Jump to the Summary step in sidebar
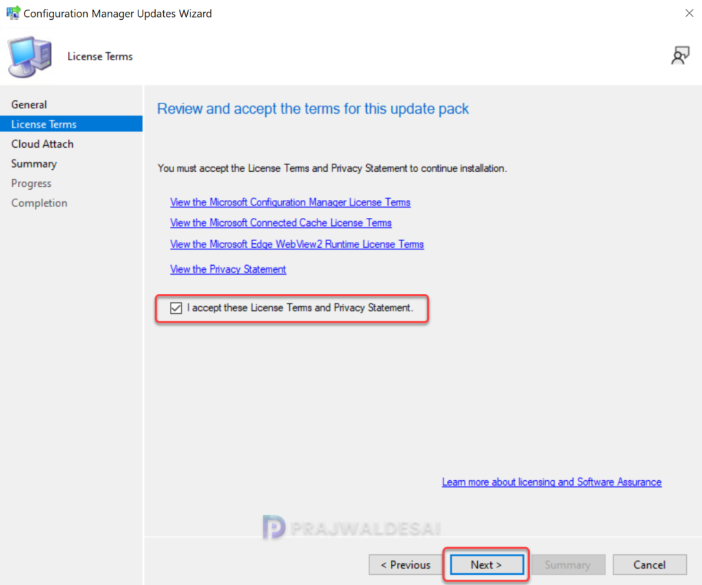Image resolution: width=702 pixels, height=585 pixels. point(34,163)
